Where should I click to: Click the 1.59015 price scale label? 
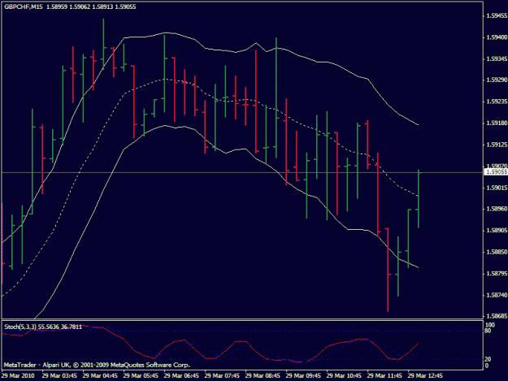(x=497, y=188)
